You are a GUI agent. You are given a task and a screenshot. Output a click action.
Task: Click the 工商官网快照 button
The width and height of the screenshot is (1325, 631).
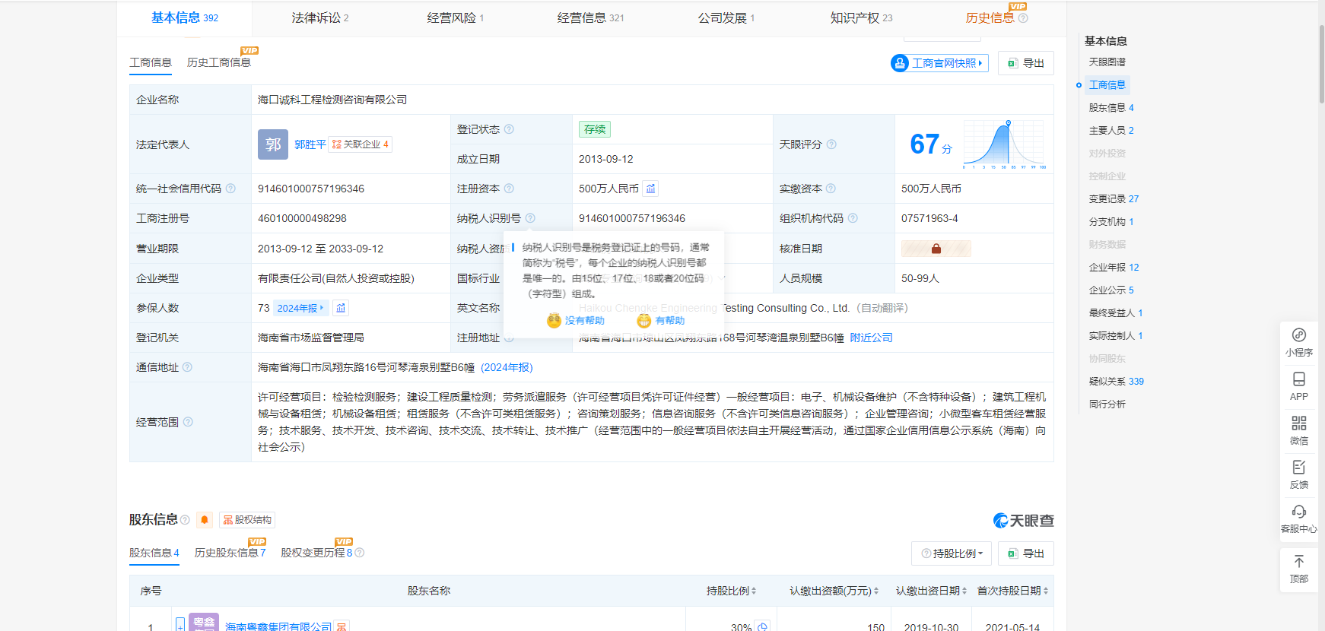pos(939,63)
